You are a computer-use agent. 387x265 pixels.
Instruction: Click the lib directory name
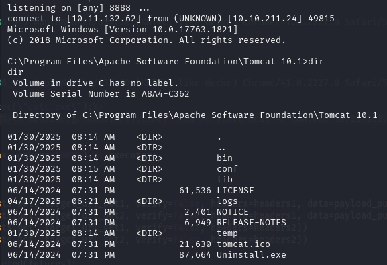tap(225, 180)
